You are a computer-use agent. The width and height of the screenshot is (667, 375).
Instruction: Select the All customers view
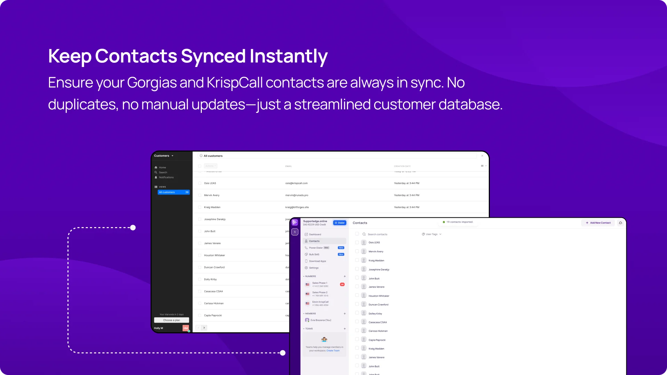(x=174, y=192)
